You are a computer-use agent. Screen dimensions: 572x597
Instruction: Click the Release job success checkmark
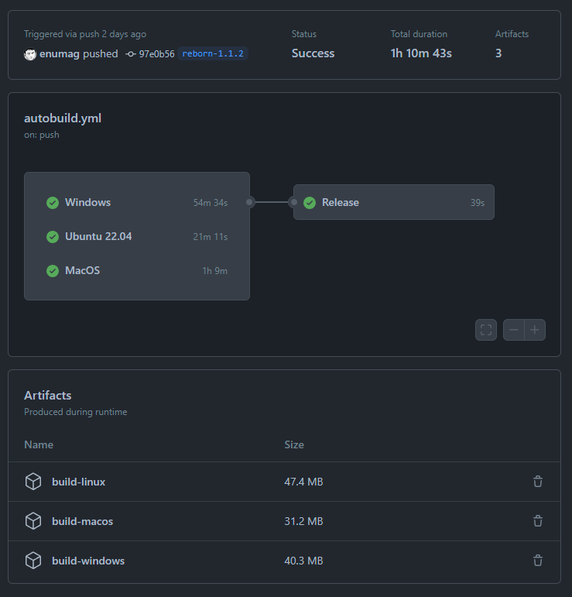(310, 202)
